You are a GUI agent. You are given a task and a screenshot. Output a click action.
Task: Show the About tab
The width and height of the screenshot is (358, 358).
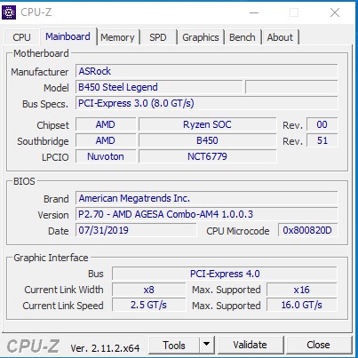tap(280, 37)
